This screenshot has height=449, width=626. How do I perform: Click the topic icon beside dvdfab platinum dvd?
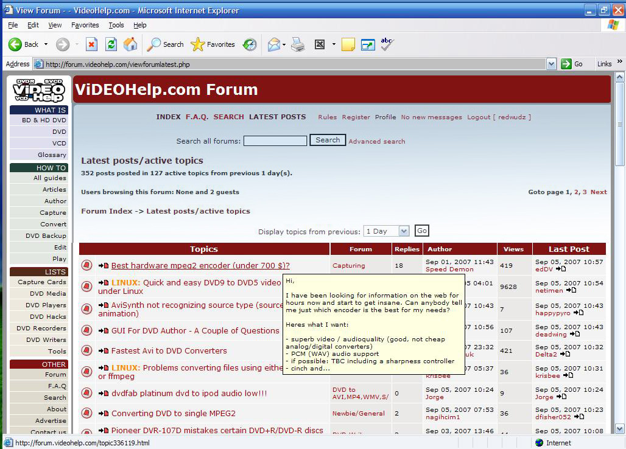point(86,393)
